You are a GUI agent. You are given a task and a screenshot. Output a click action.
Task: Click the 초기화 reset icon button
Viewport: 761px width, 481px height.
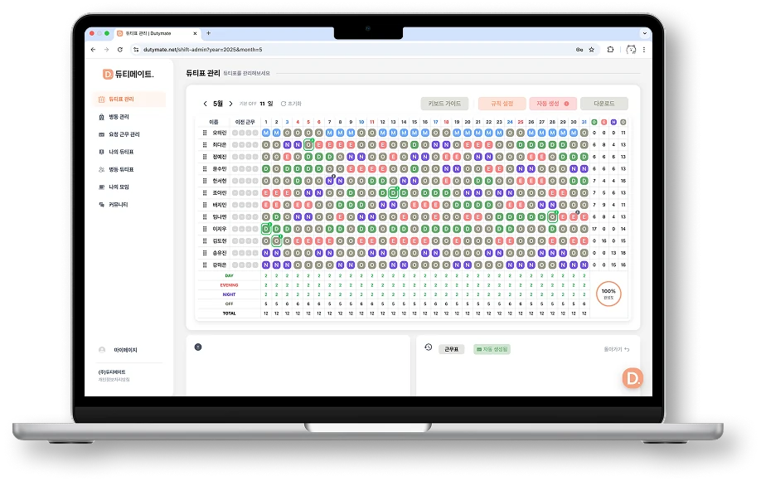291,104
